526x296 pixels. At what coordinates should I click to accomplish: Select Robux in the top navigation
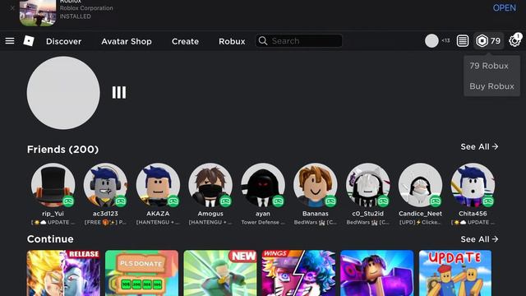coord(232,41)
